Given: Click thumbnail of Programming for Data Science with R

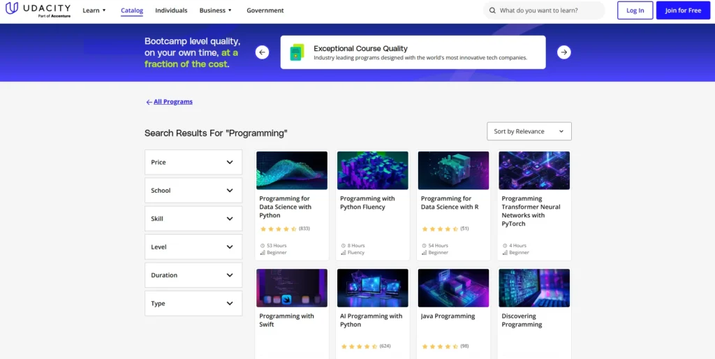Looking at the screenshot, I should point(453,170).
